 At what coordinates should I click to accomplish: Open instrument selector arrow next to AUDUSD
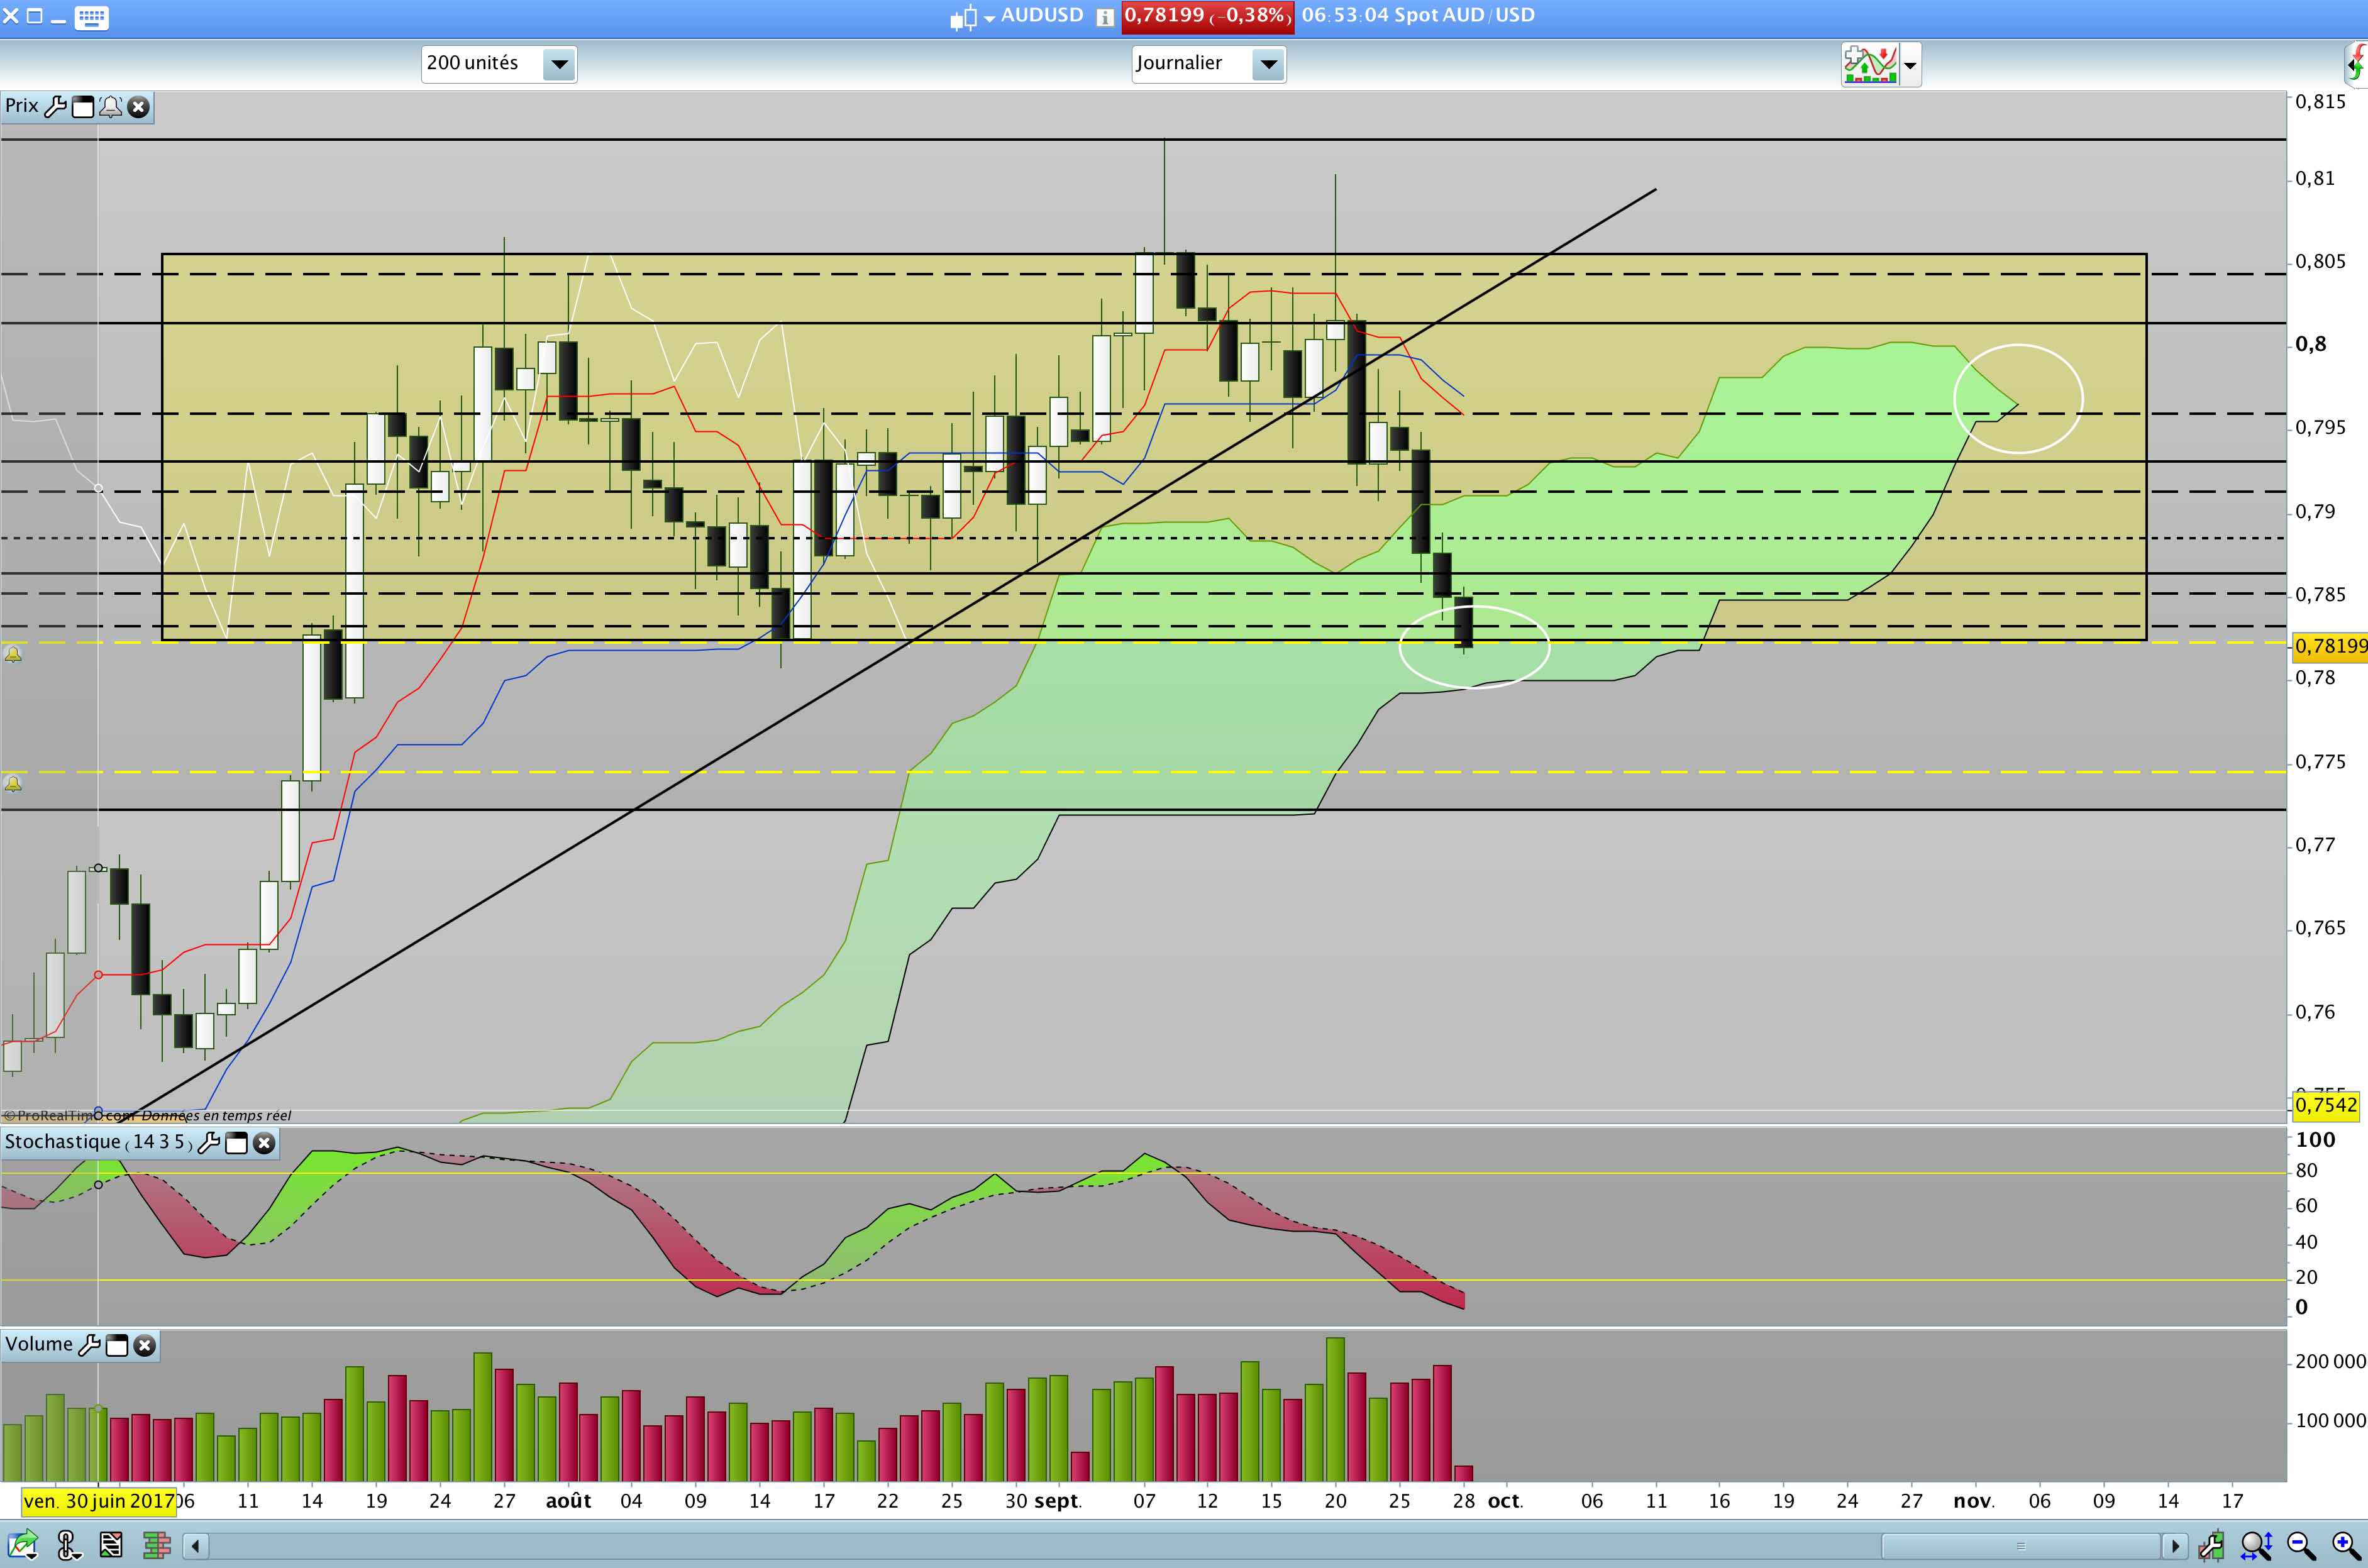pos(989,18)
